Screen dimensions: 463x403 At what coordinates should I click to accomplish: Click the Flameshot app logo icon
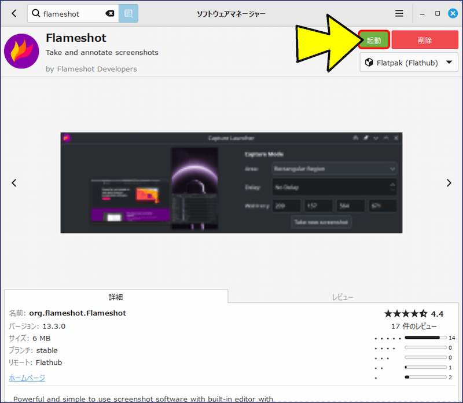pyautogui.click(x=21, y=52)
